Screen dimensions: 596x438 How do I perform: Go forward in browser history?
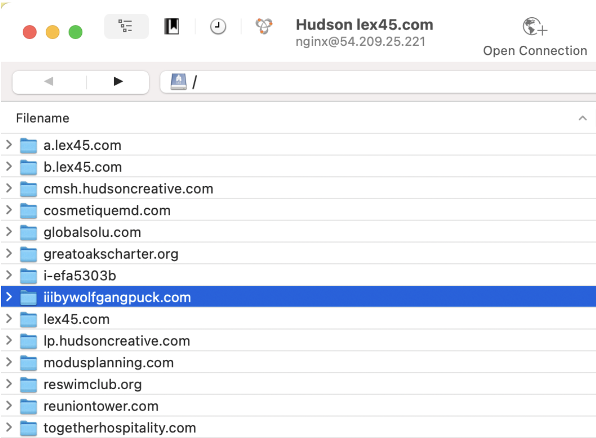118,81
